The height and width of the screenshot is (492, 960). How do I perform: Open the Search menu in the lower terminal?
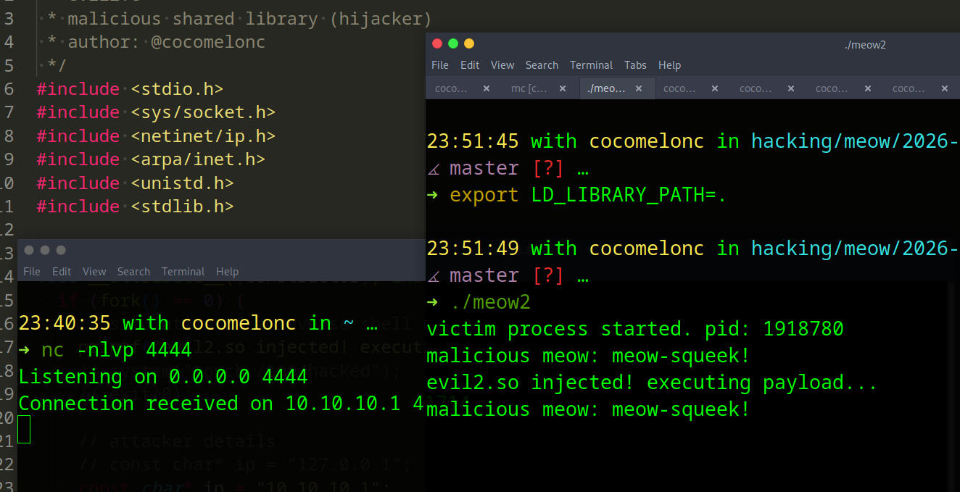[133, 272]
